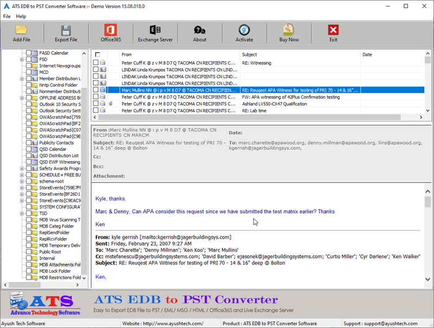The width and height of the screenshot is (434, 328).
Task: Open the Help menu
Action: pos(21,16)
